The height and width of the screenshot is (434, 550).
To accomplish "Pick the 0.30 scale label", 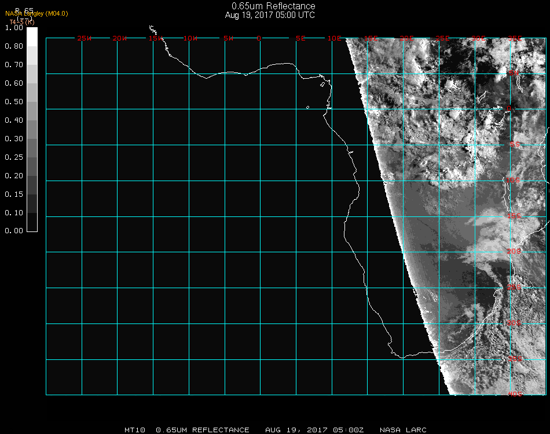I will [x=14, y=139].
